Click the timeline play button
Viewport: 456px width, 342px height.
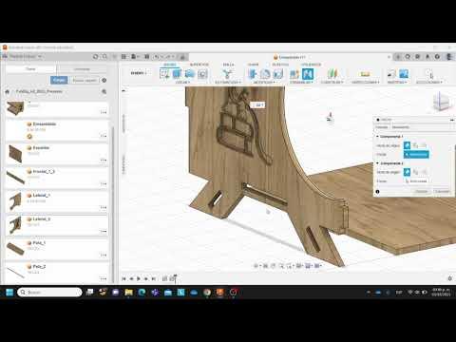tap(139, 278)
